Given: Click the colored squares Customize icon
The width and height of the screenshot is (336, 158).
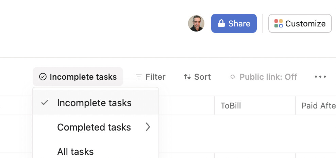Looking at the screenshot, I should tap(279, 23).
